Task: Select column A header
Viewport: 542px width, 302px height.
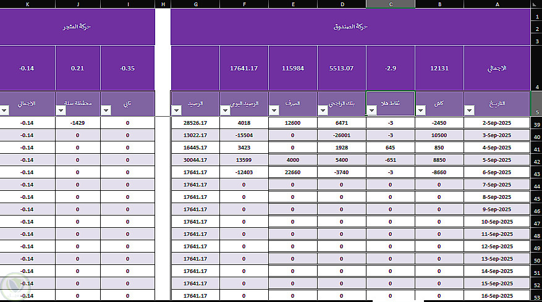Action: click(497, 4)
